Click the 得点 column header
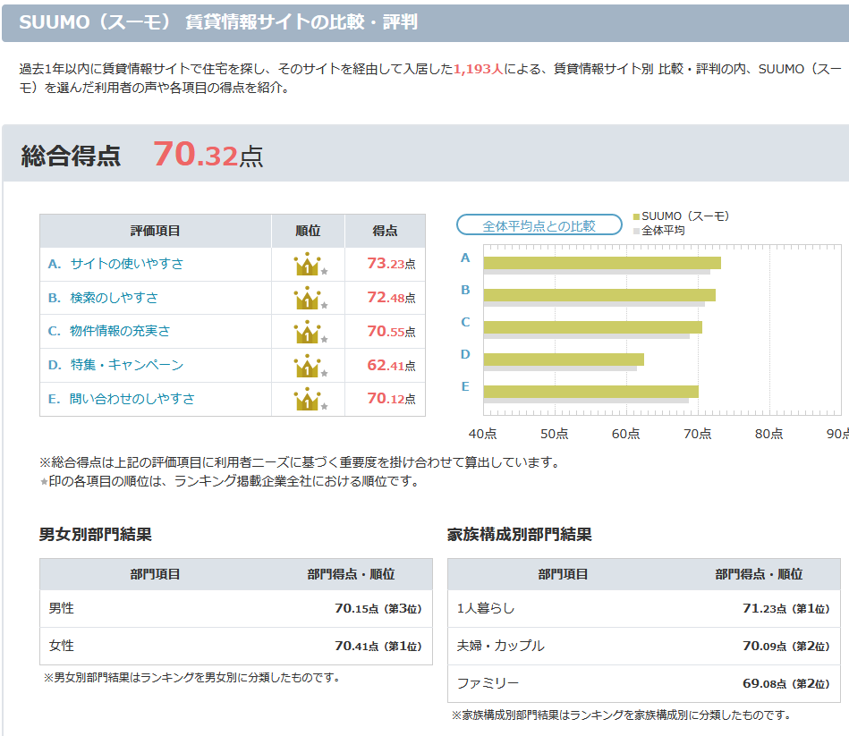Screen dimensions: 849x736 click(x=385, y=231)
